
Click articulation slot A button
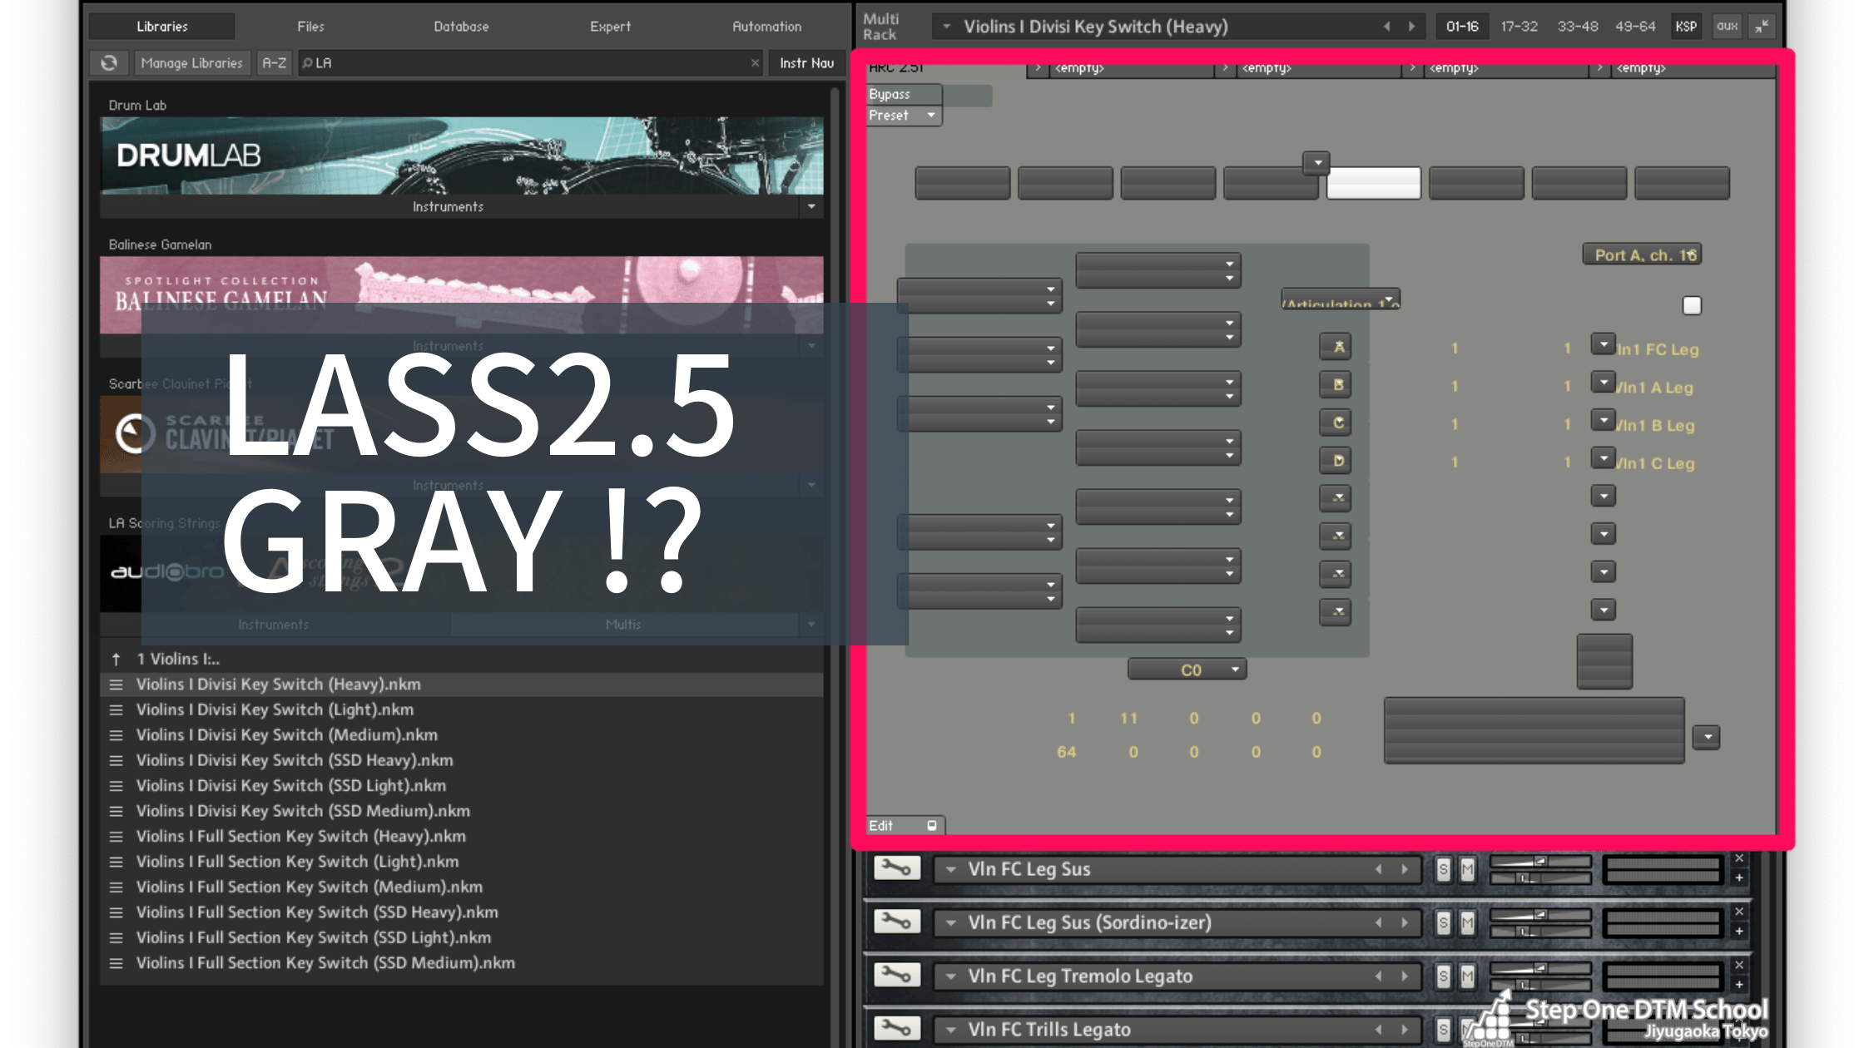coord(1336,347)
